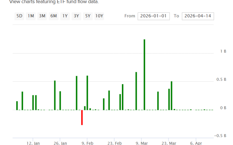Click the green bar above 26. Jan tick
The width and height of the screenshot is (233, 145).
click(x=60, y=100)
